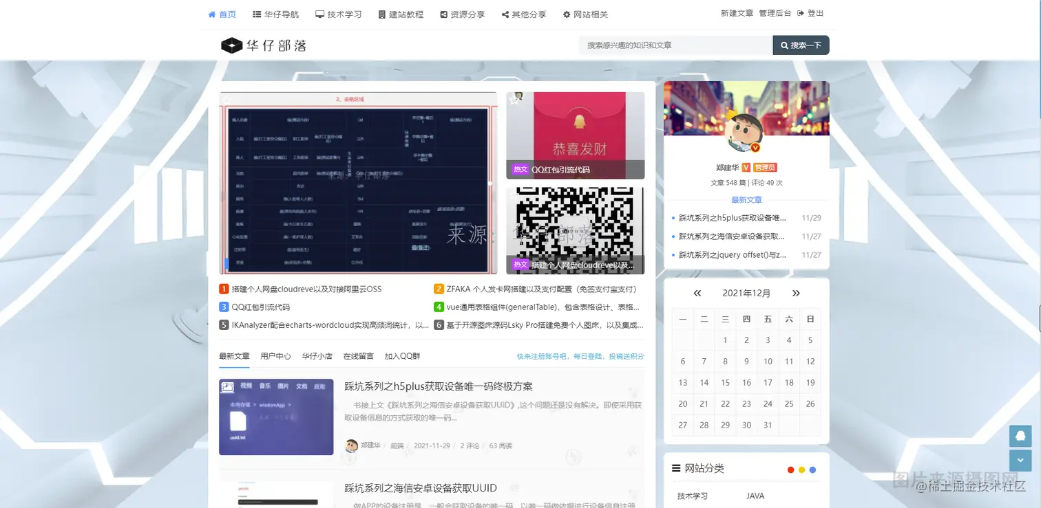Viewport: 1041px width, 508px height.
Task: Select calendar day 15
Action: (725, 383)
